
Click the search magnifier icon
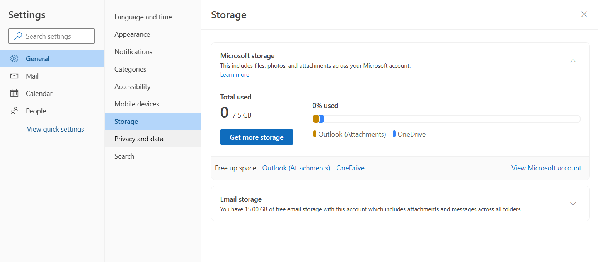18,36
